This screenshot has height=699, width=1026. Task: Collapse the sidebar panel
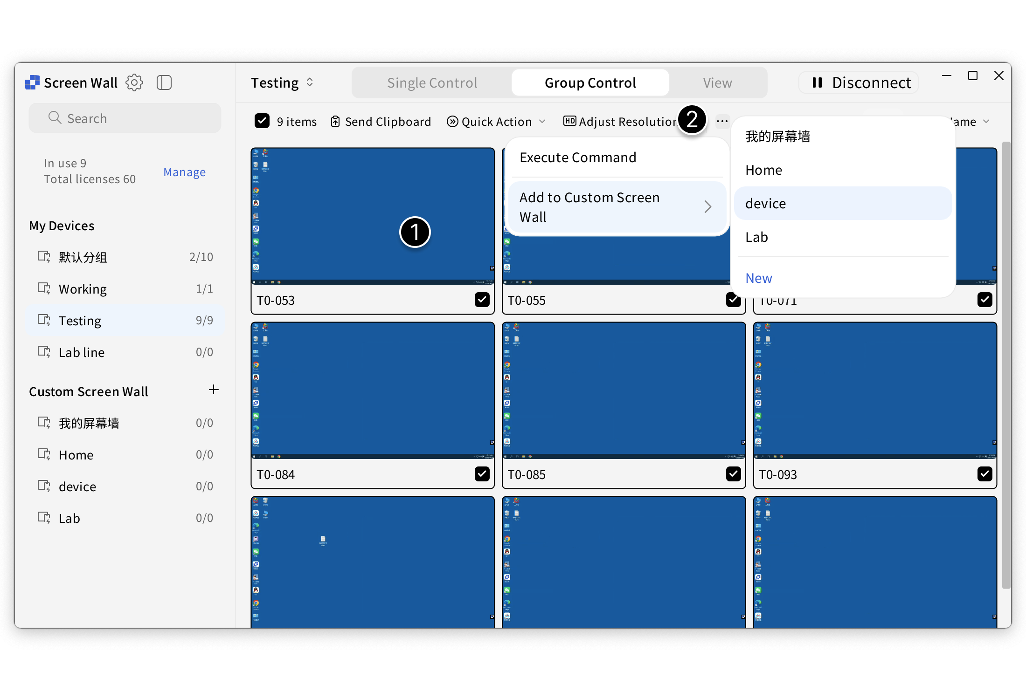pos(164,82)
